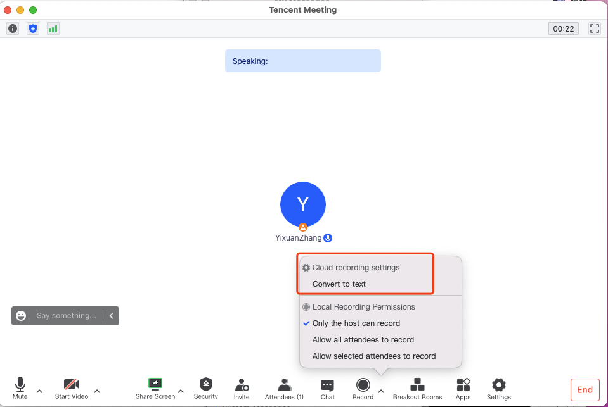Open the Apps panel

click(x=463, y=389)
